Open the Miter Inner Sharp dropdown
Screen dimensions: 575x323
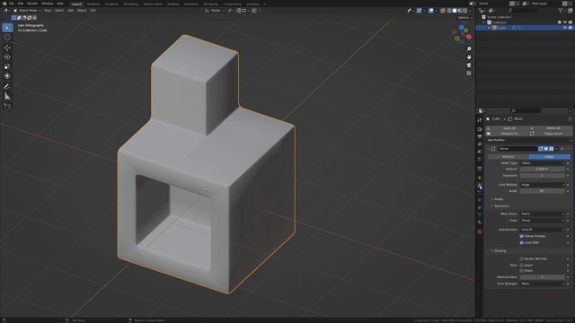point(543,221)
